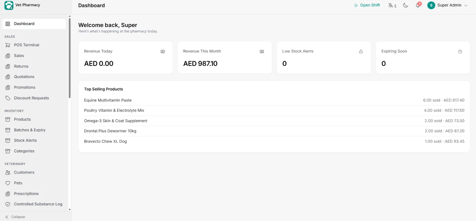The image size is (476, 221).
Task: Click the AED 0.00 revenue today value
Action: [99, 64]
